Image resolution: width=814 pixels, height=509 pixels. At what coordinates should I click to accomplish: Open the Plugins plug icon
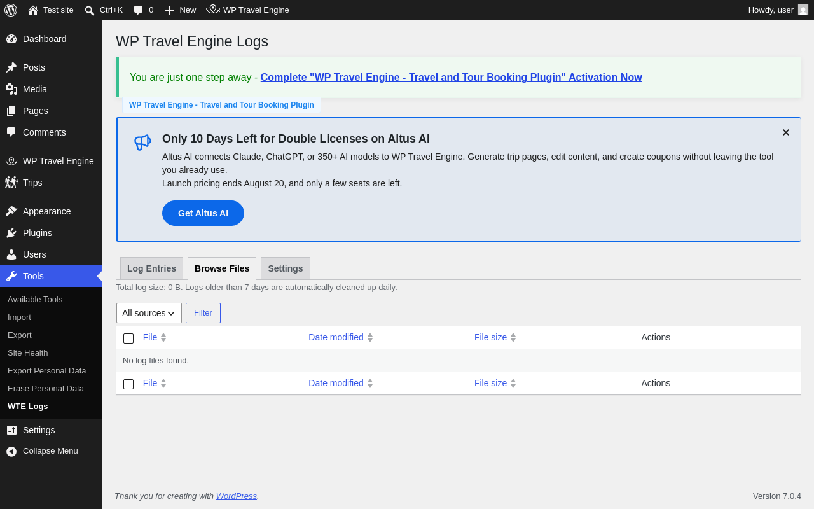point(11,233)
